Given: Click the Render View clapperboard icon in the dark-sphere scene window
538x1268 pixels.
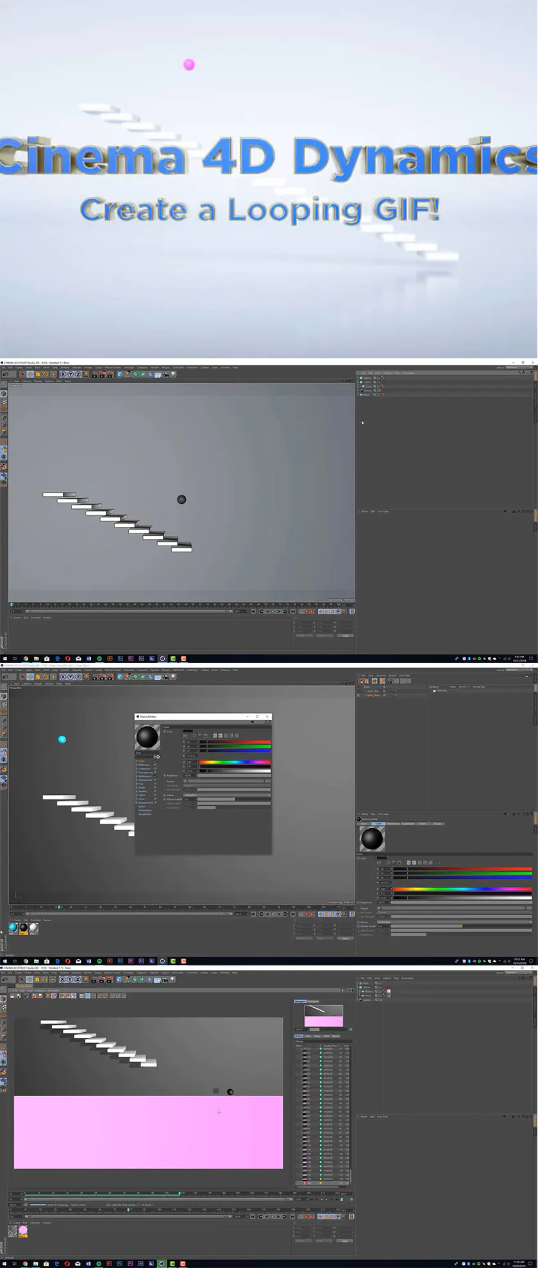Looking at the screenshot, I should [x=94, y=374].
